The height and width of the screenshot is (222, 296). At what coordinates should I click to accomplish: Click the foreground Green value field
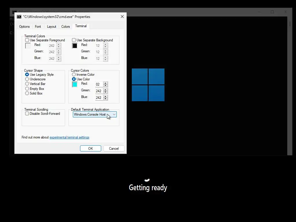(52, 52)
